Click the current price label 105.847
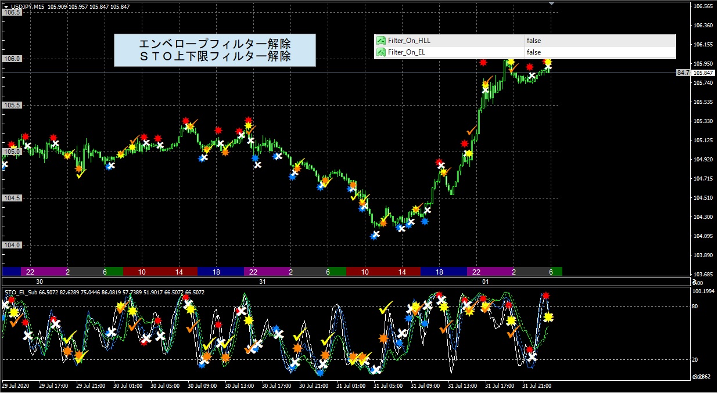718x393 pixels. point(703,73)
